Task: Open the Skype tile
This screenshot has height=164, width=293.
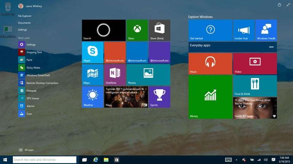Action: (93, 52)
